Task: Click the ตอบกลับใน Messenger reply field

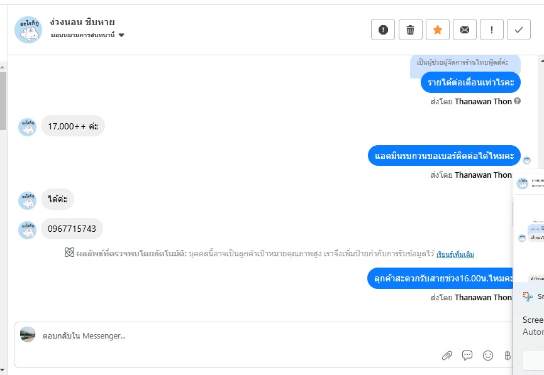Action: (x=252, y=336)
